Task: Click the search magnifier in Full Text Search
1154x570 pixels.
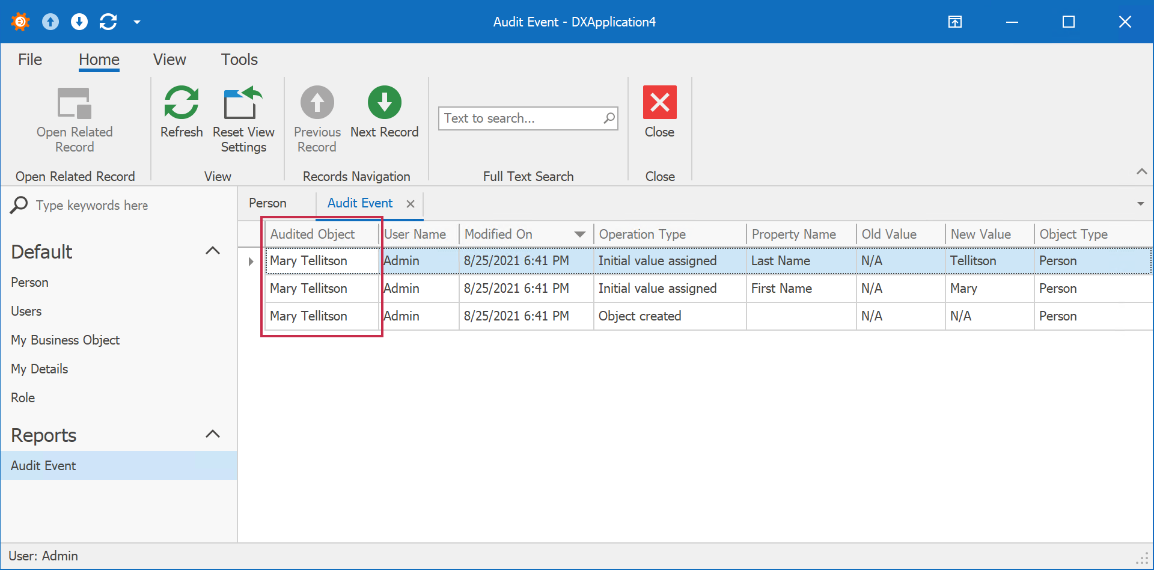Action: 609,118
